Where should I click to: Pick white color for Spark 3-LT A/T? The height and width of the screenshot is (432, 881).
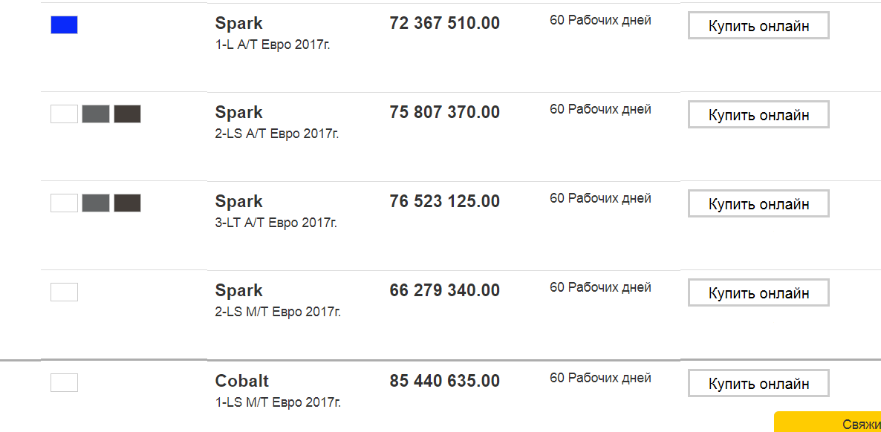(x=64, y=203)
